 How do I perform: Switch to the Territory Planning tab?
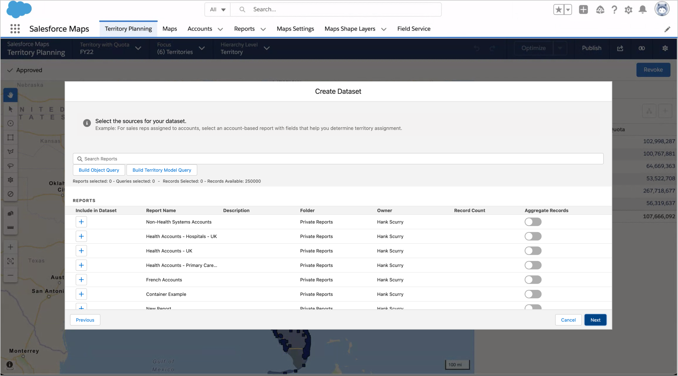[128, 29]
